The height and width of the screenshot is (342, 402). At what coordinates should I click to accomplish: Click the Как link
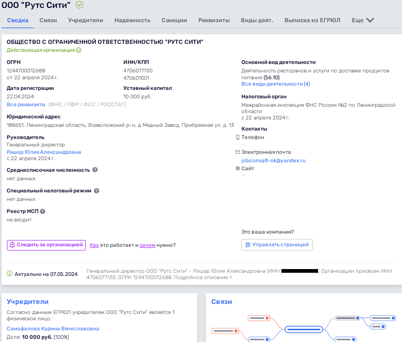tap(94, 245)
